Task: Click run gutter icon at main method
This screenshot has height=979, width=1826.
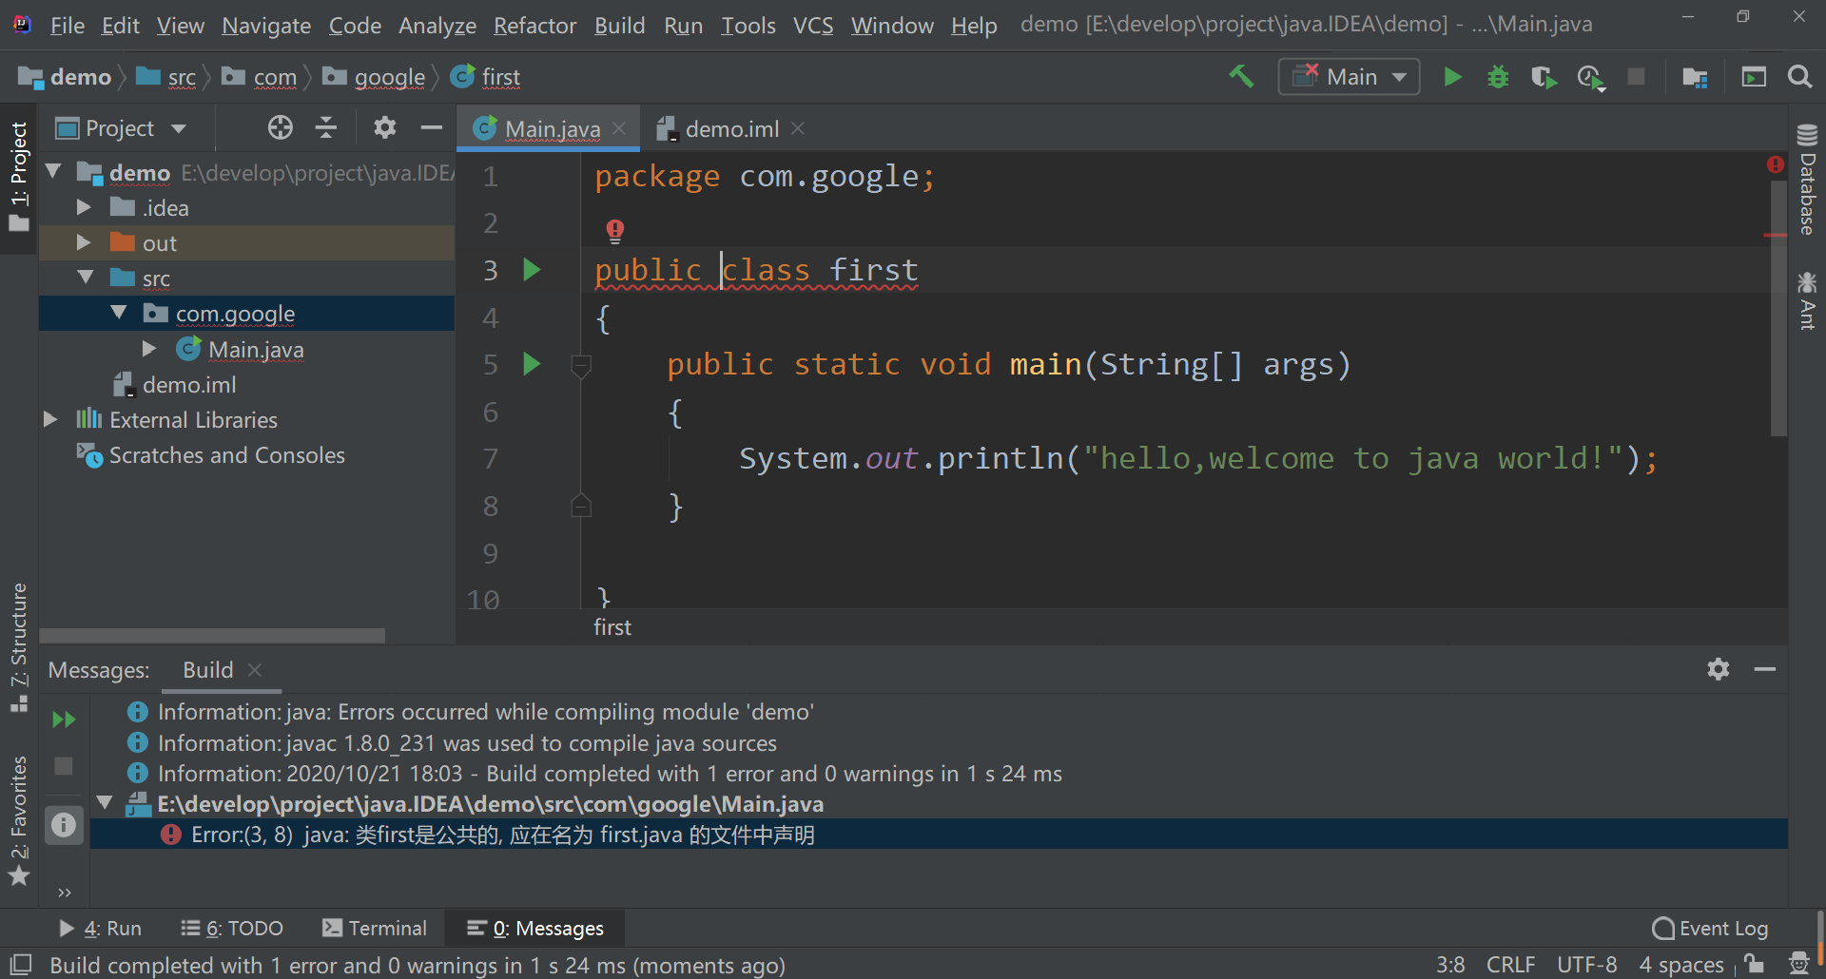Action: point(532,364)
